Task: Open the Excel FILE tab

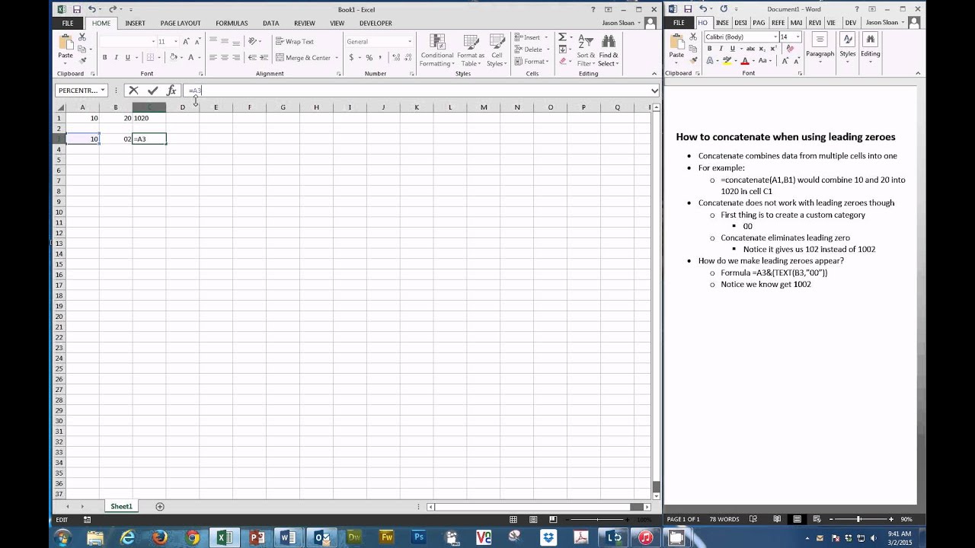Action: [68, 23]
